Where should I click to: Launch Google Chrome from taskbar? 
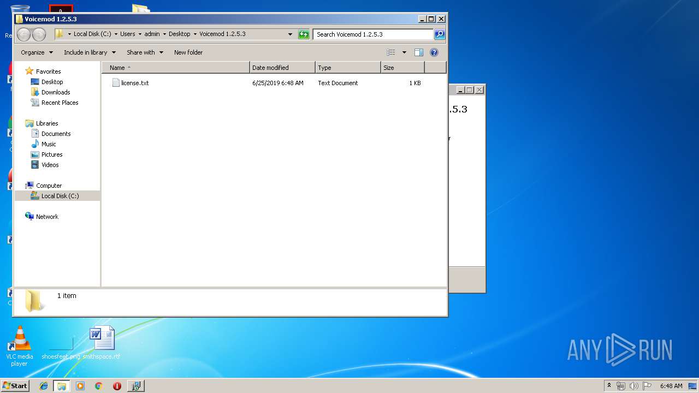pos(98,386)
